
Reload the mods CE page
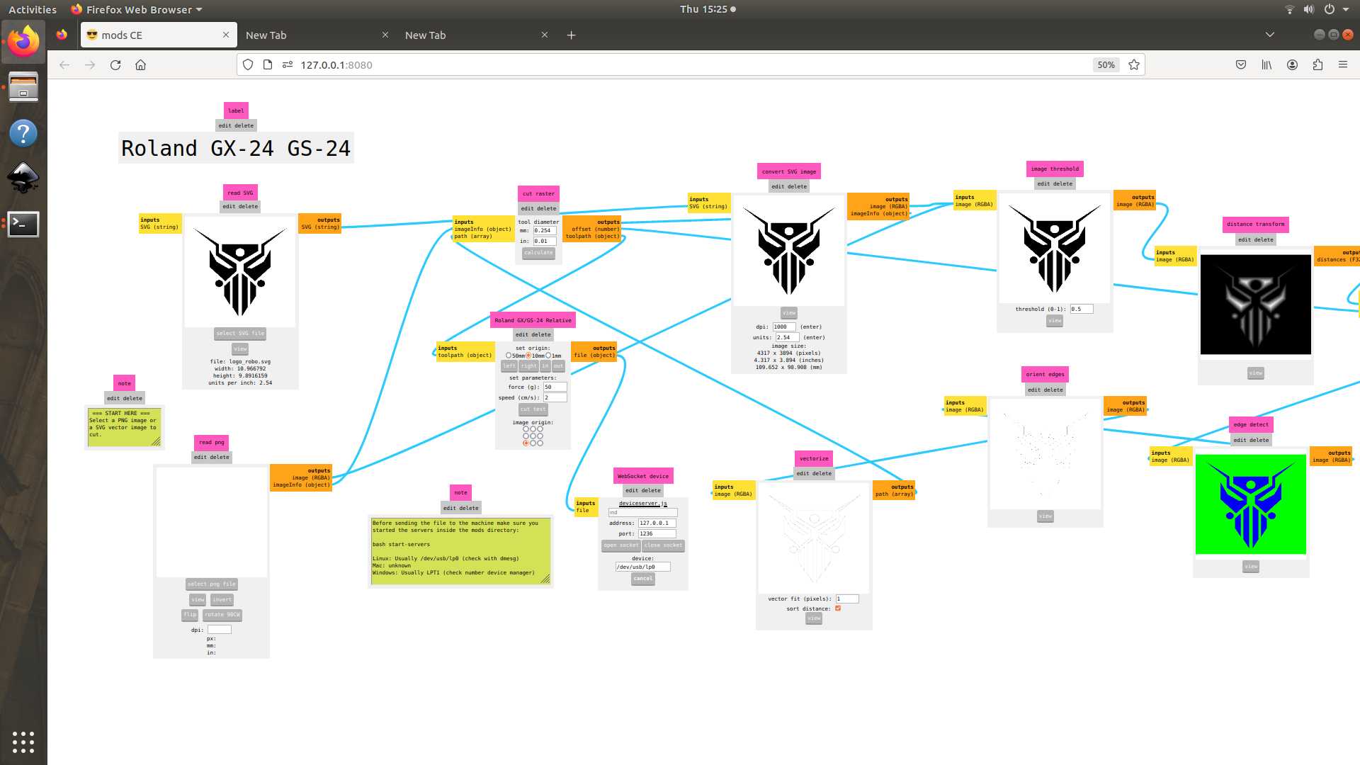point(115,64)
